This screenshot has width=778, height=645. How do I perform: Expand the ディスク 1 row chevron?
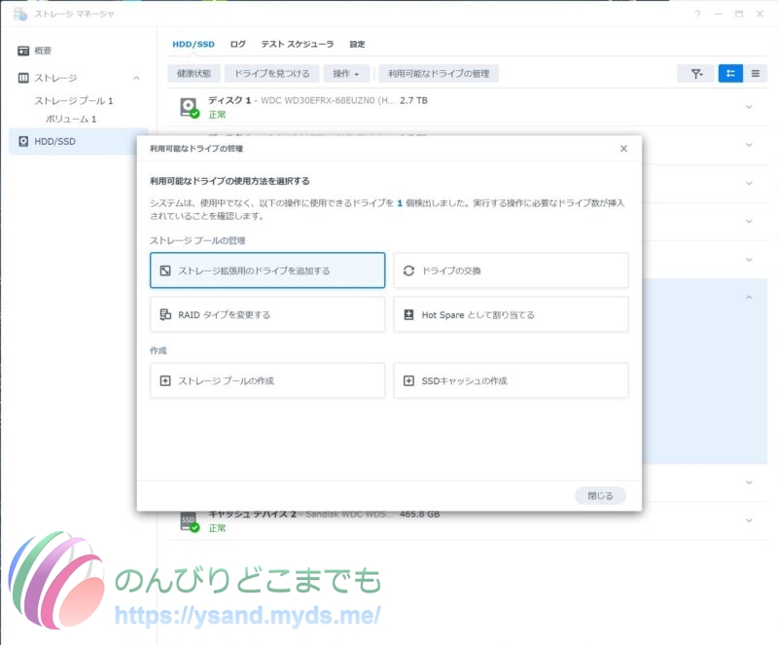point(748,107)
